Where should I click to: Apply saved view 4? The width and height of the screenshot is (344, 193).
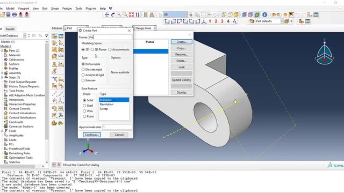coord(228,21)
